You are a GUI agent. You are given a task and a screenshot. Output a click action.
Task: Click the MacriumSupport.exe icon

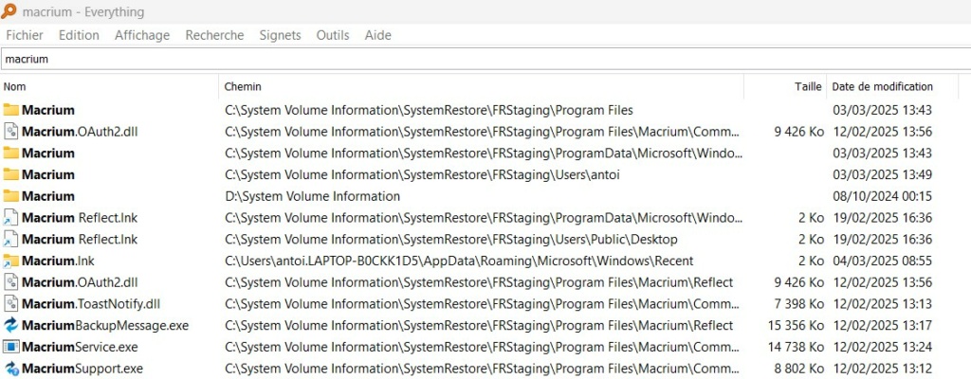(11, 369)
